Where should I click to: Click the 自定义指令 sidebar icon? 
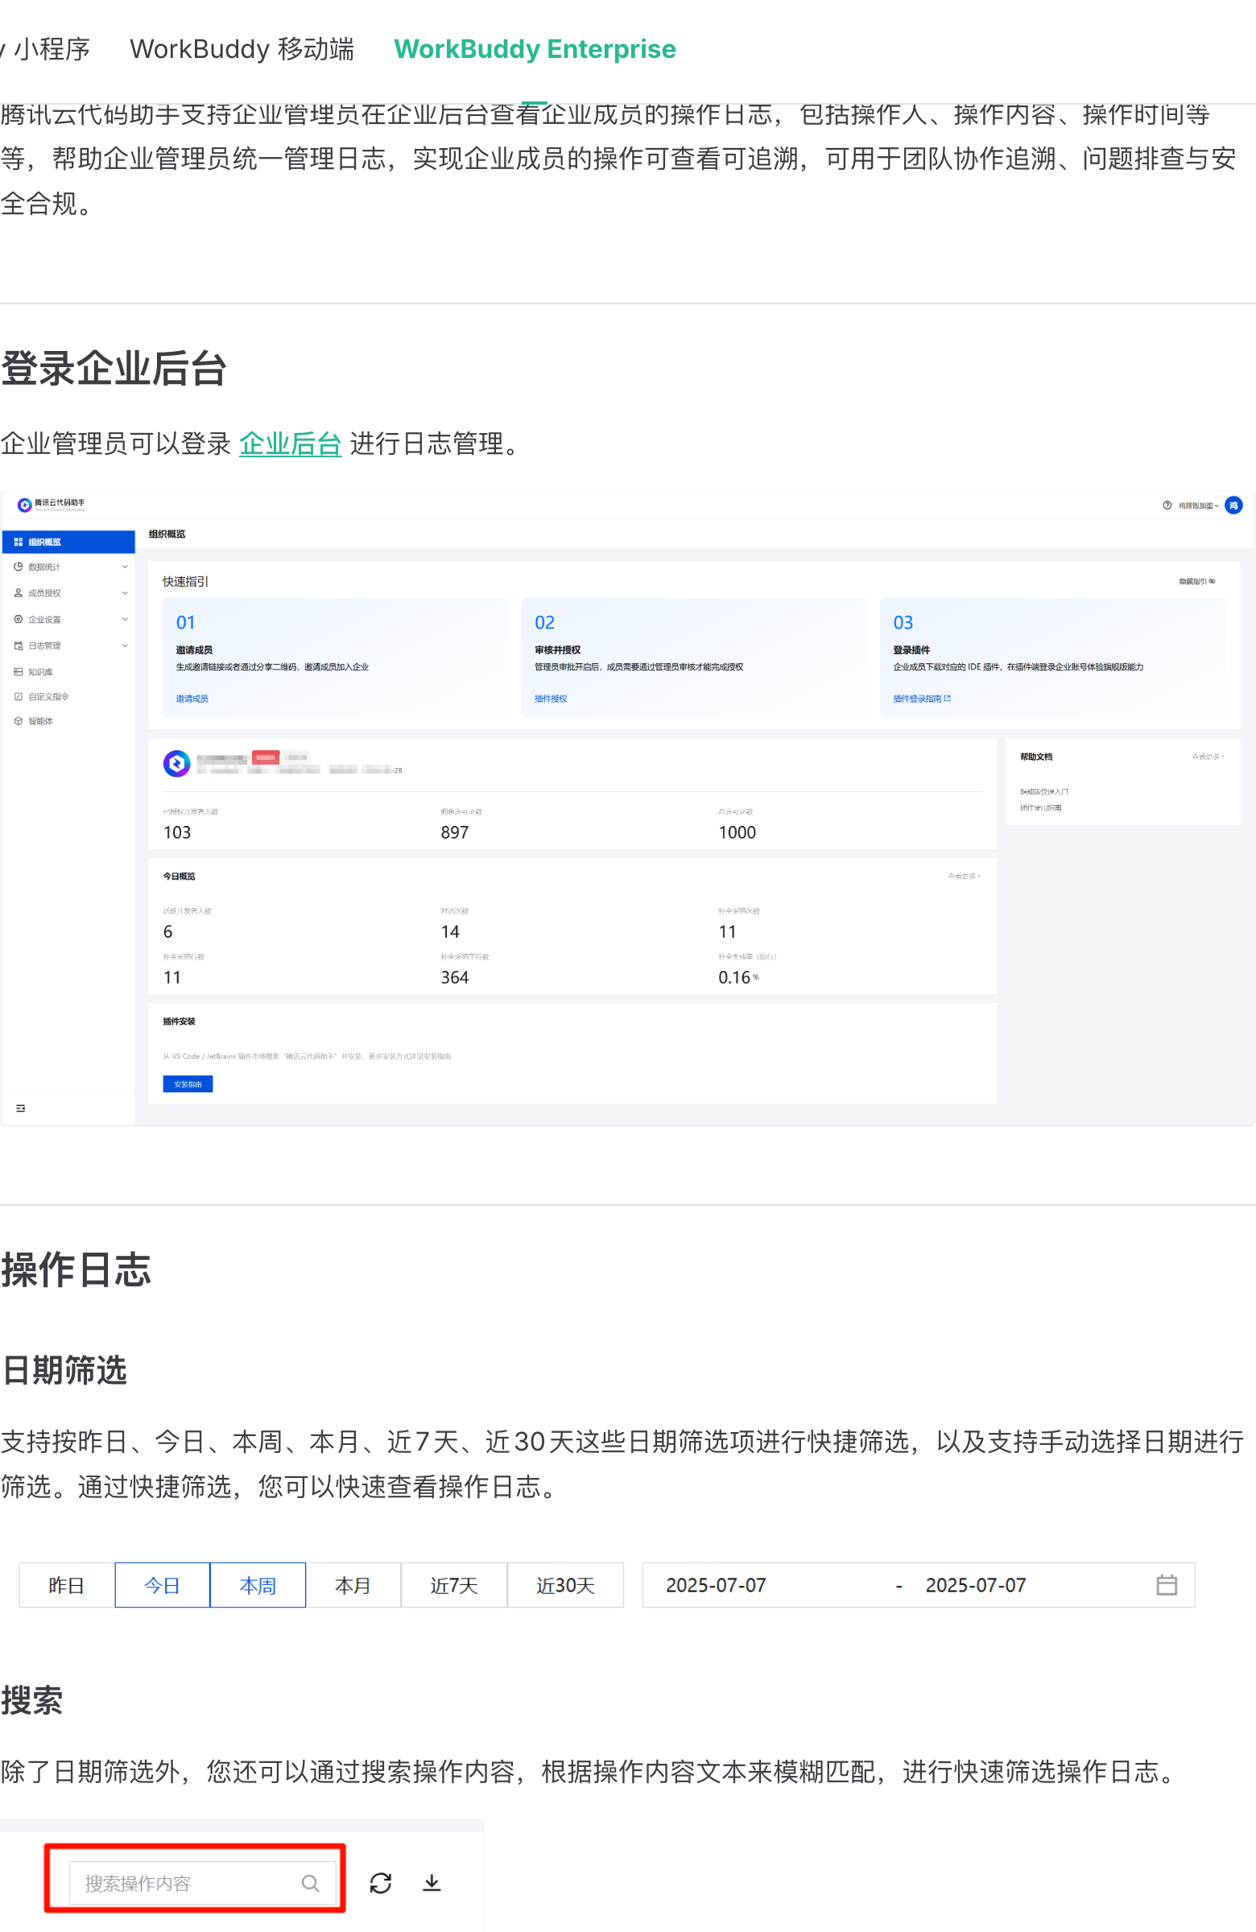pos(18,696)
